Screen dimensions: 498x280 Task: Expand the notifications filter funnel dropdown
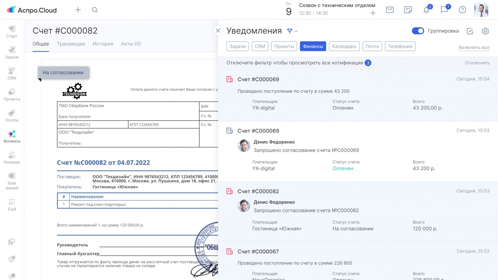click(292, 31)
